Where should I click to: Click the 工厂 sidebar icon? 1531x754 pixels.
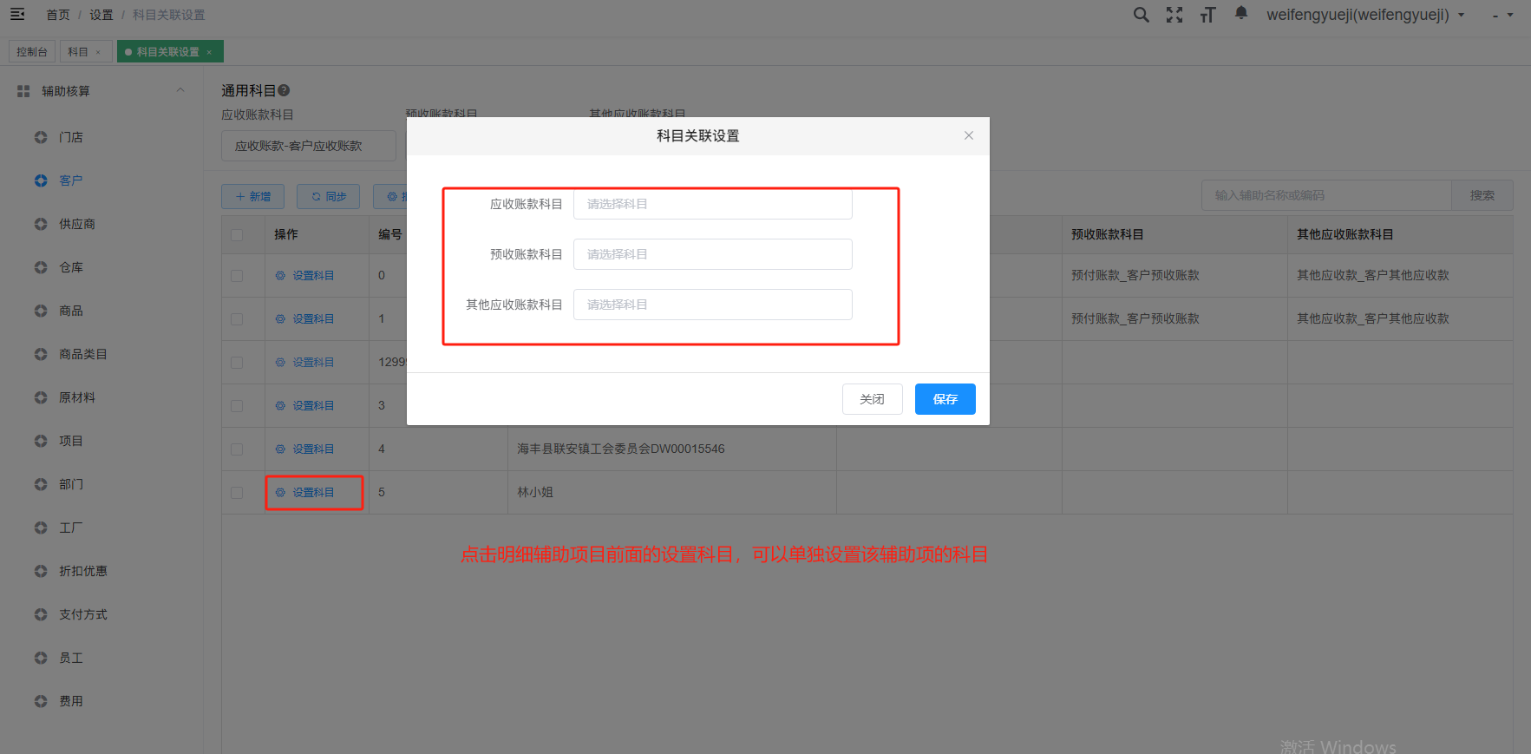41,528
